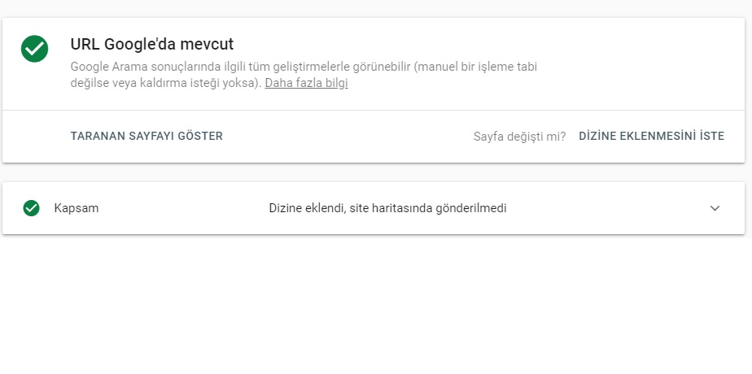Click 'Dizine eklendi, site haritasında gönderilmedi' status text
This screenshot has width=752, height=374.
click(x=387, y=208)
